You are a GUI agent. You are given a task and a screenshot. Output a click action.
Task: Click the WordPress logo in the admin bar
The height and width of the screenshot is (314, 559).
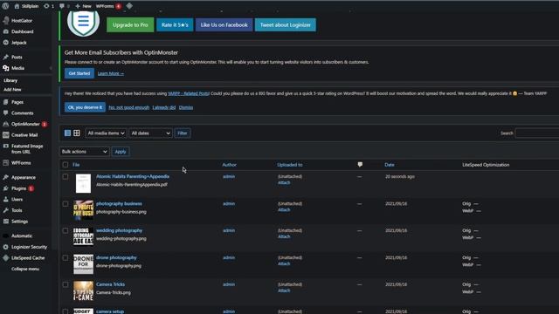point(5,6)
